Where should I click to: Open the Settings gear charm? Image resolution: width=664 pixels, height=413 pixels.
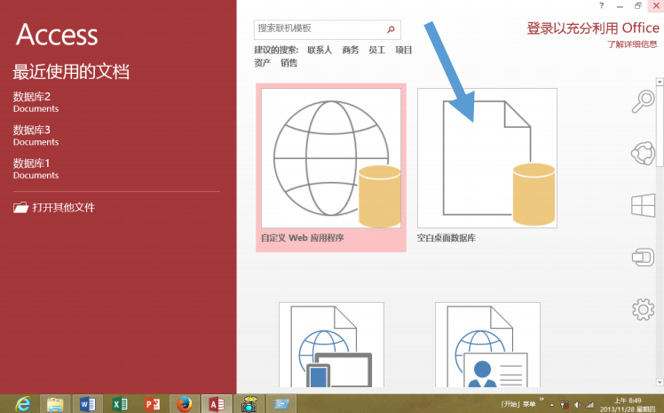tap(644, 309)
